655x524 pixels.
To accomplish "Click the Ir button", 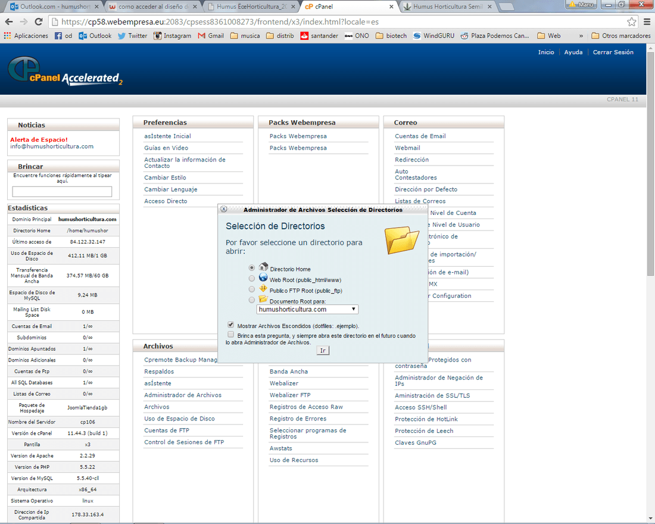I will 323,351.
